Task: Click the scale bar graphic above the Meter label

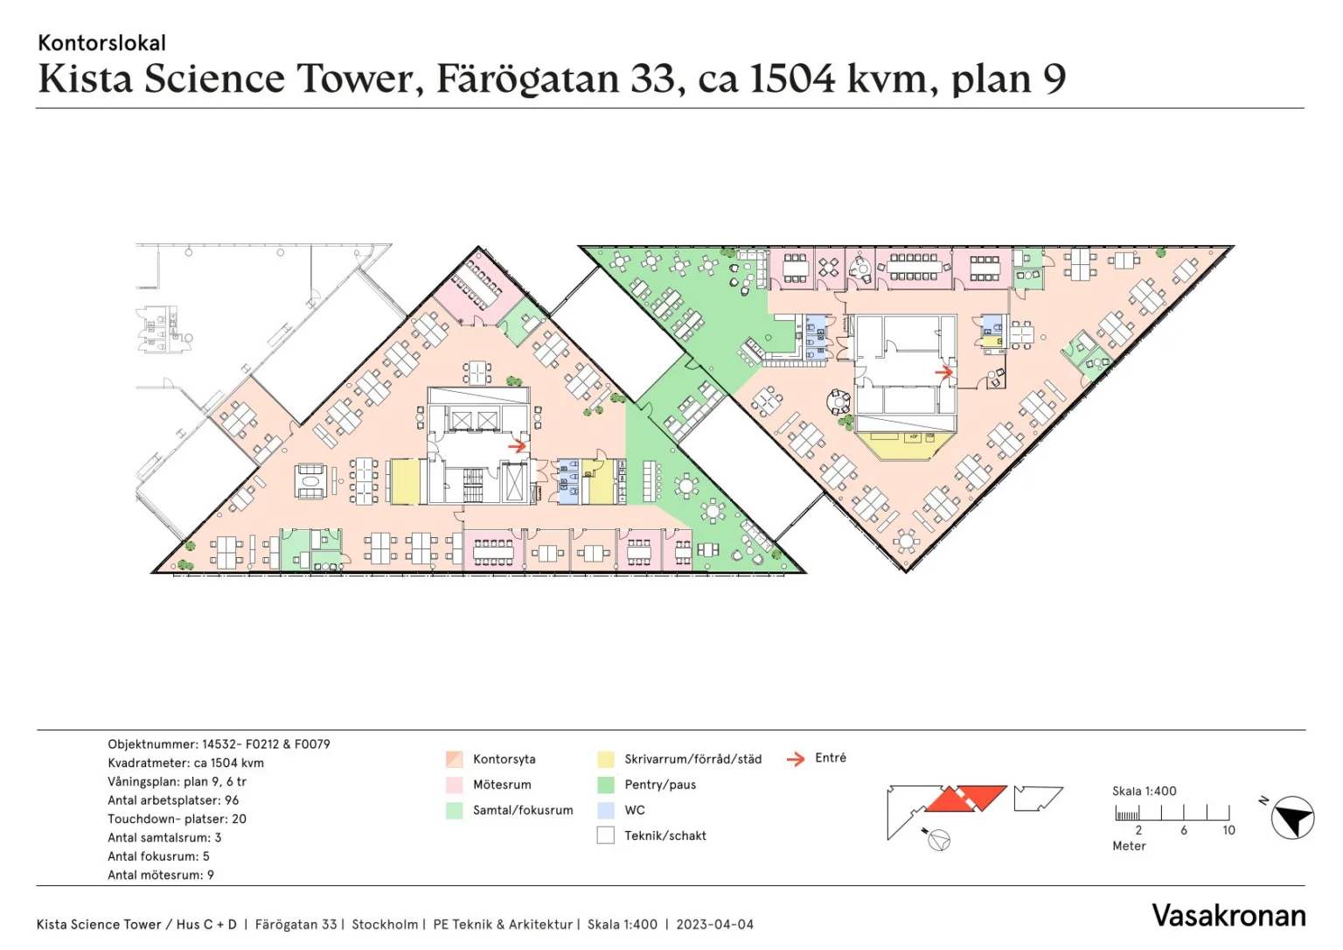Action: (x=1173, y=813)
